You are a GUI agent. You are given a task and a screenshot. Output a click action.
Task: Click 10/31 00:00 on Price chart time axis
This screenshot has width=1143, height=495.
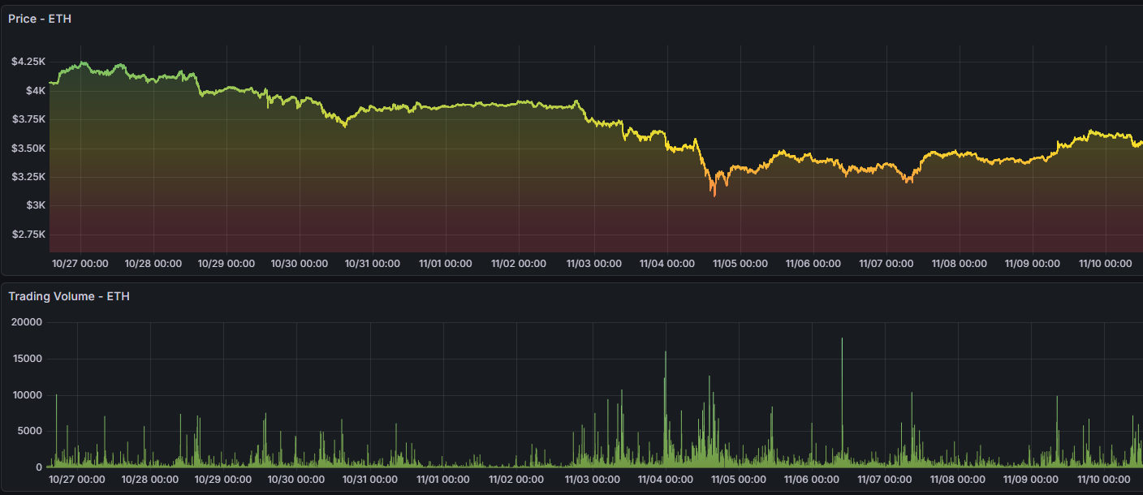tap(373, 264)
